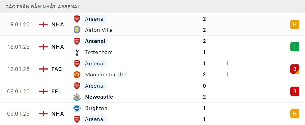This screenshot has height=125, width=305.
Task: Select the 16.01.25 match date
Action: pyautogui.click(x=18, y=47)
